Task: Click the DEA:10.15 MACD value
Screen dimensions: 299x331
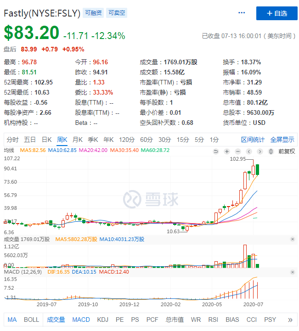Action: (84, 272)
